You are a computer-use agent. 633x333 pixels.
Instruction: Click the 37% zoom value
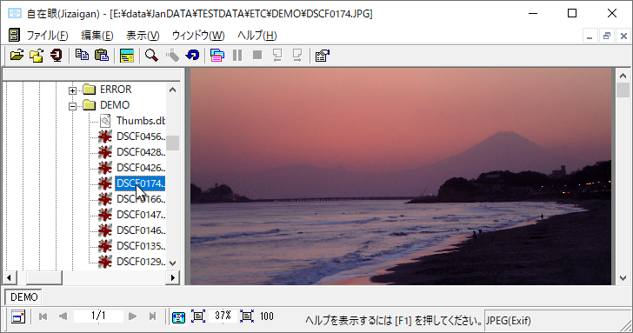click(223, 316)
